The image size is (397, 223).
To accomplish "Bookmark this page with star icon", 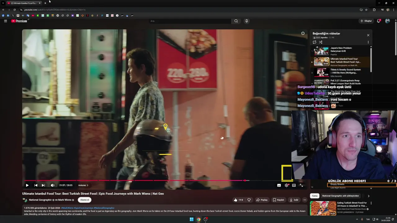I will tap(366, 10).
